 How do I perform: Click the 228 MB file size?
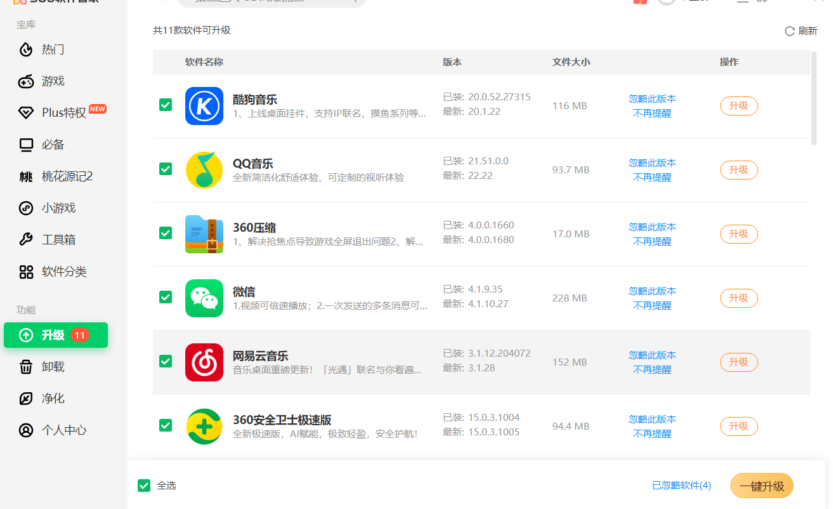pyautogui.click(x=570, y=298)
